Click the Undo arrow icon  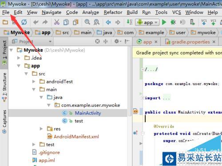coord(36,22)
